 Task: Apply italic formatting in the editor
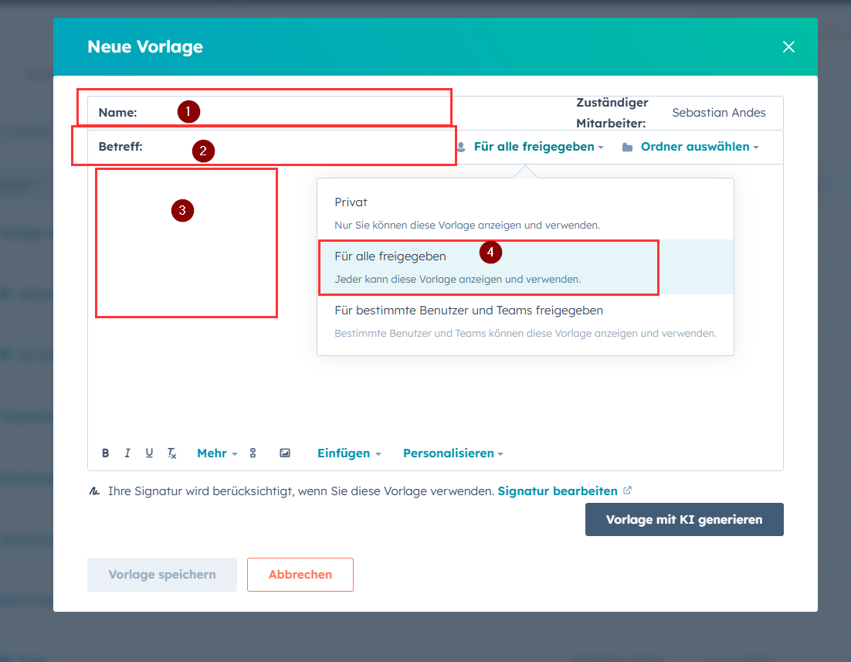127,453
